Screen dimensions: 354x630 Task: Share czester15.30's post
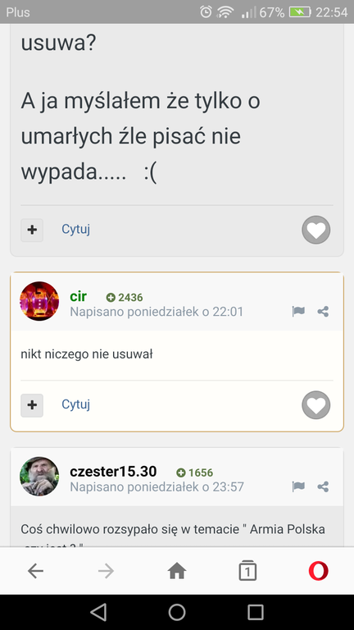pyautogui.click(x=323, y=487)
